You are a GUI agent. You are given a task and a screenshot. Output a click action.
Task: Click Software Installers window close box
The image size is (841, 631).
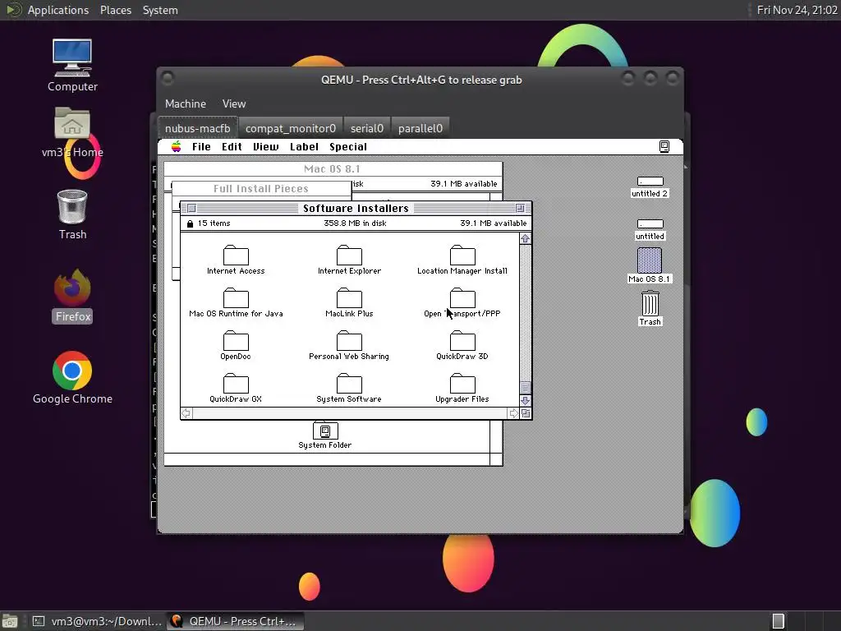(x=191, y=208)
